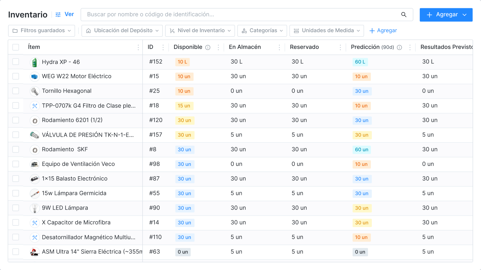Click the blue Agregar button

[446, 15]
